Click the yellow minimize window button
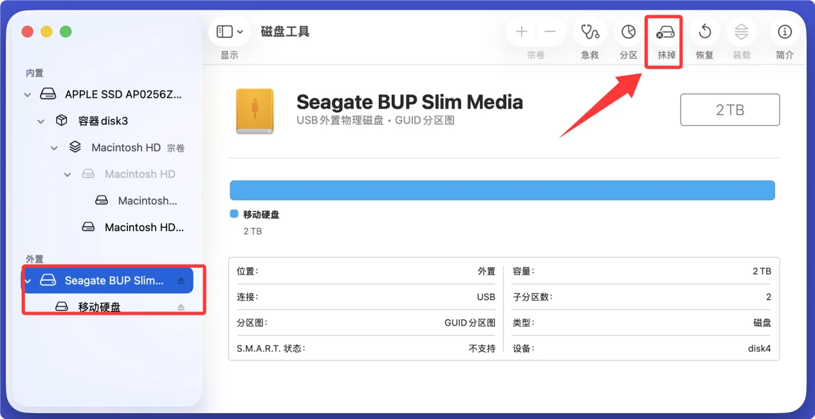 click(46, 32)
